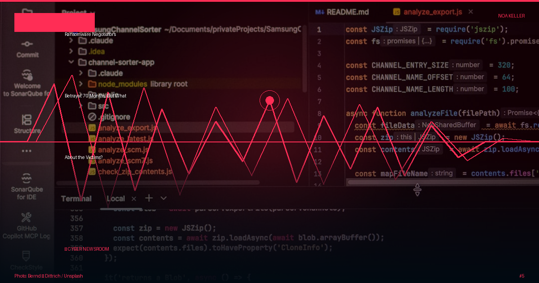Close the analyze_export.js editor tab

click(471, 12)
